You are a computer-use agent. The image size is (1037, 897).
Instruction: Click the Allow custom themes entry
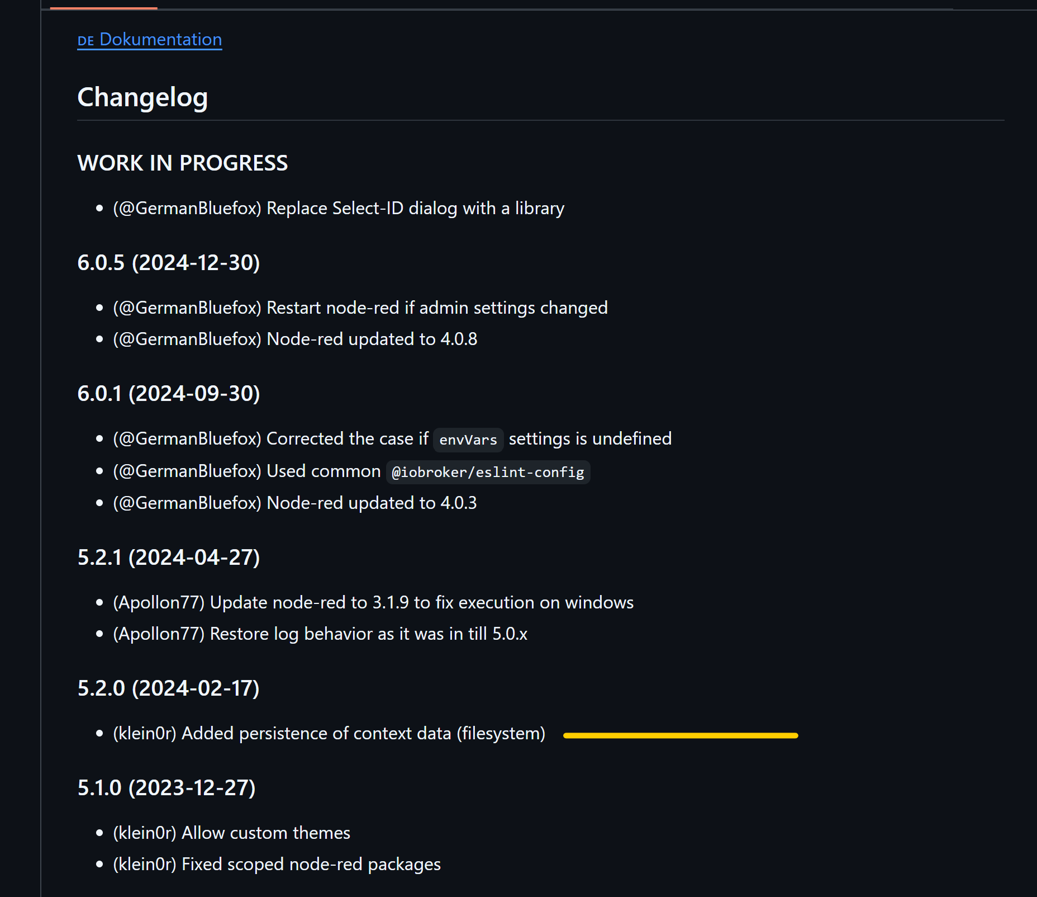pyautogui.click(x=231, y=833)
